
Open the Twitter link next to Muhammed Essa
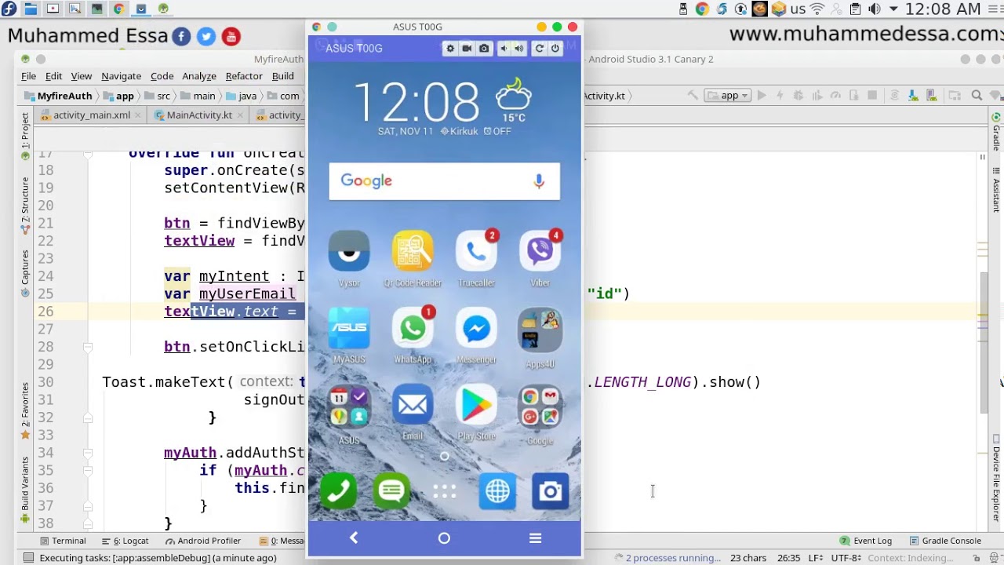[206, 36]
